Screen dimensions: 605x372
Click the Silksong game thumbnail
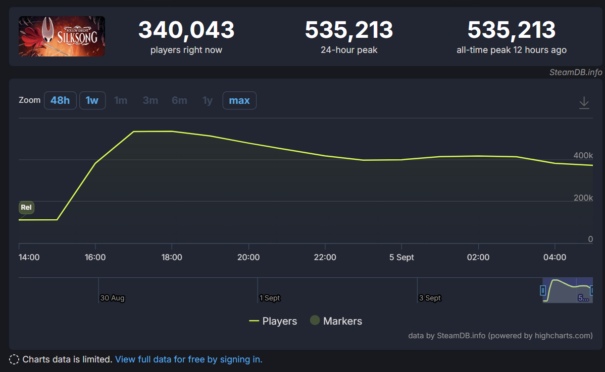click(x=62, y=36)
